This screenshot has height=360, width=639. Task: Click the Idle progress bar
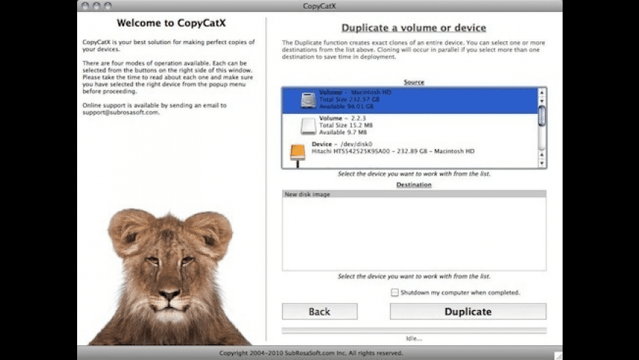[x=414, y=331]
